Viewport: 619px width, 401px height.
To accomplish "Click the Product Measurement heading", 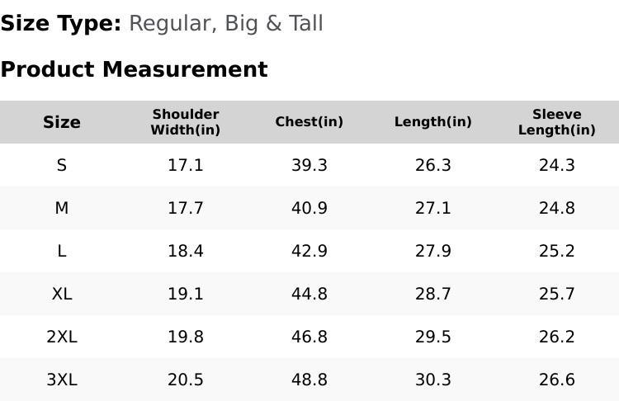I will [134, 69].
